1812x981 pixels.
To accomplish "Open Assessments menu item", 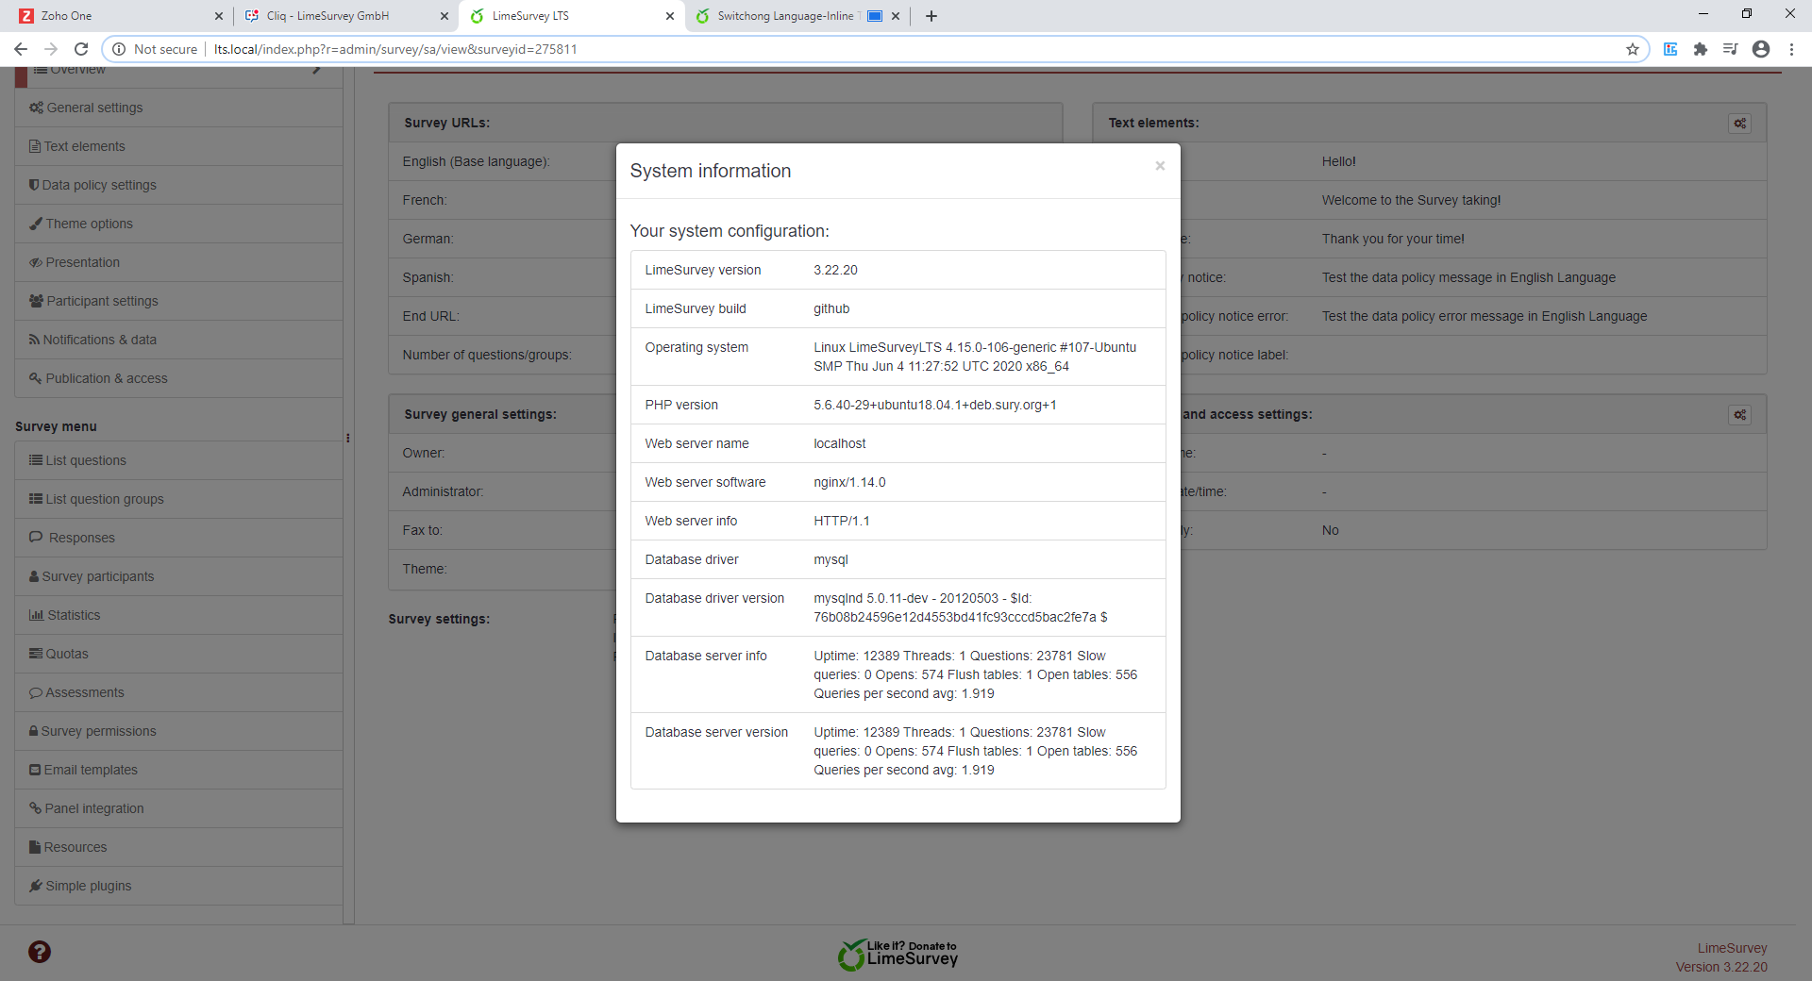I will click(x=178, y=692).
